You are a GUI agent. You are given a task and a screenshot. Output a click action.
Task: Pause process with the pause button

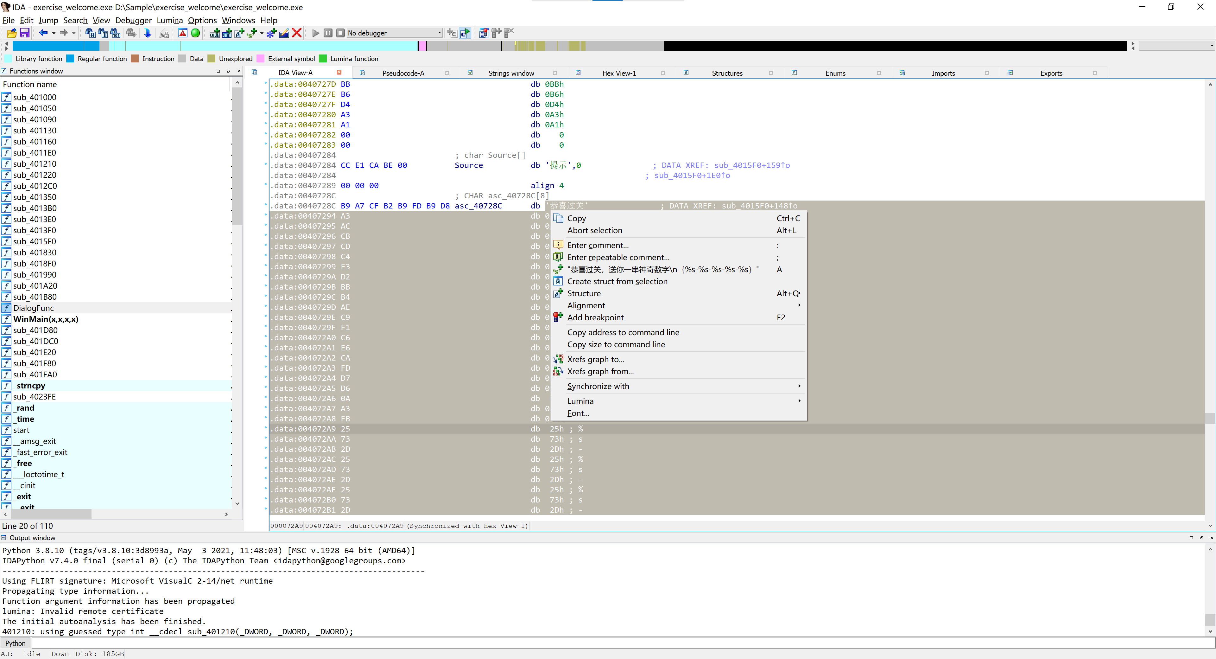coord(328,33)
